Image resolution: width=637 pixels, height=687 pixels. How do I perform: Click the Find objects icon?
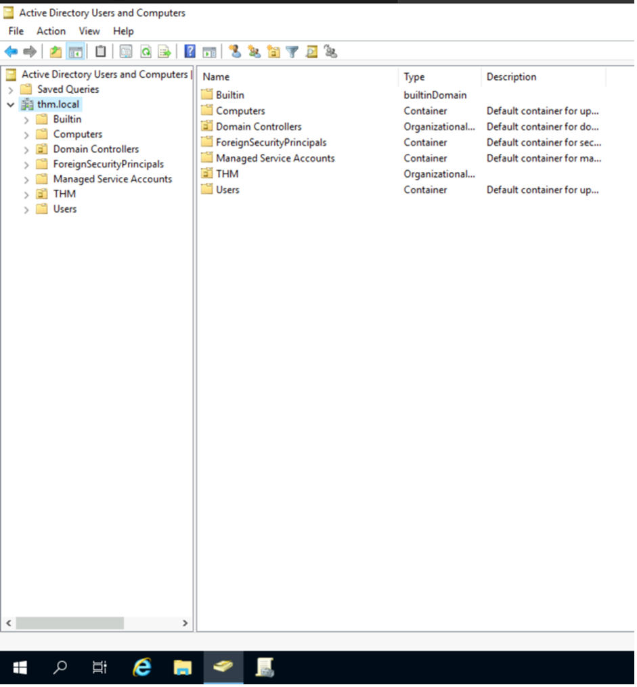(x=311, y=52)
